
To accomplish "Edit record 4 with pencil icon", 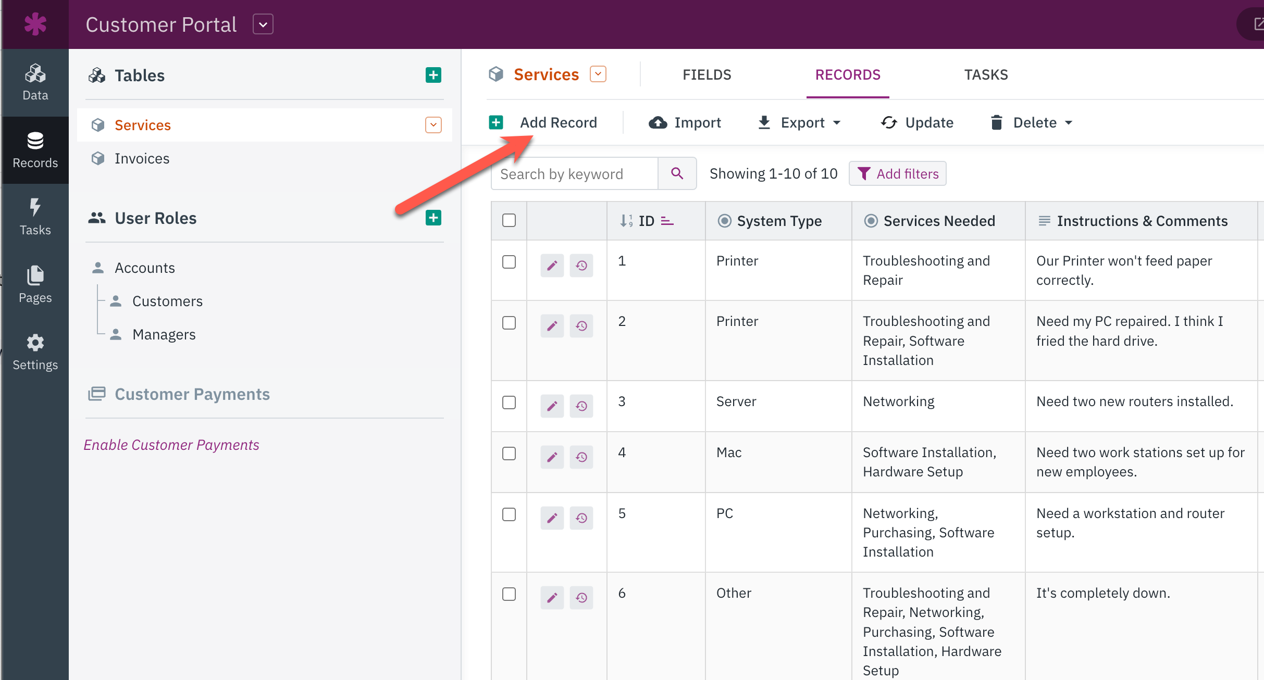I will 552,457.
